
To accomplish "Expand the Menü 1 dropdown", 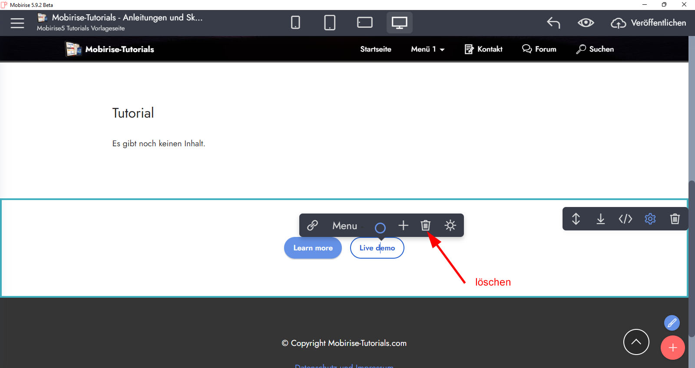I will (428, 49).
